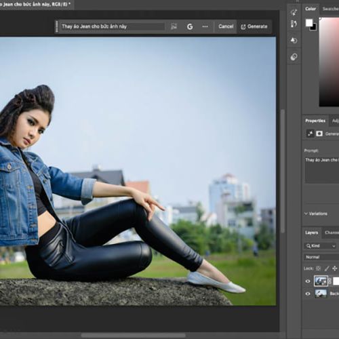Select the Background layer thumbnail
339x339 pixels.
tap(321, 294)
